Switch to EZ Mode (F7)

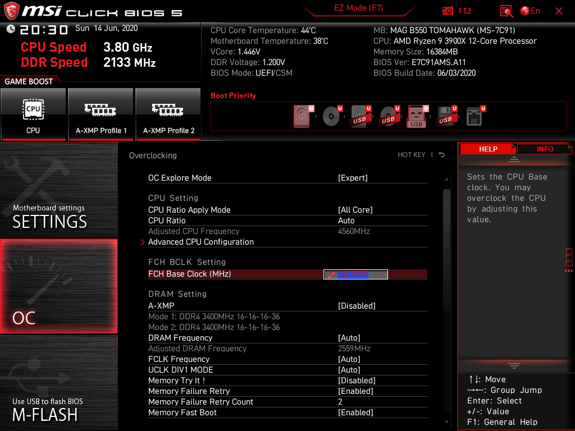pyautogui.click(x=359, y=8)
